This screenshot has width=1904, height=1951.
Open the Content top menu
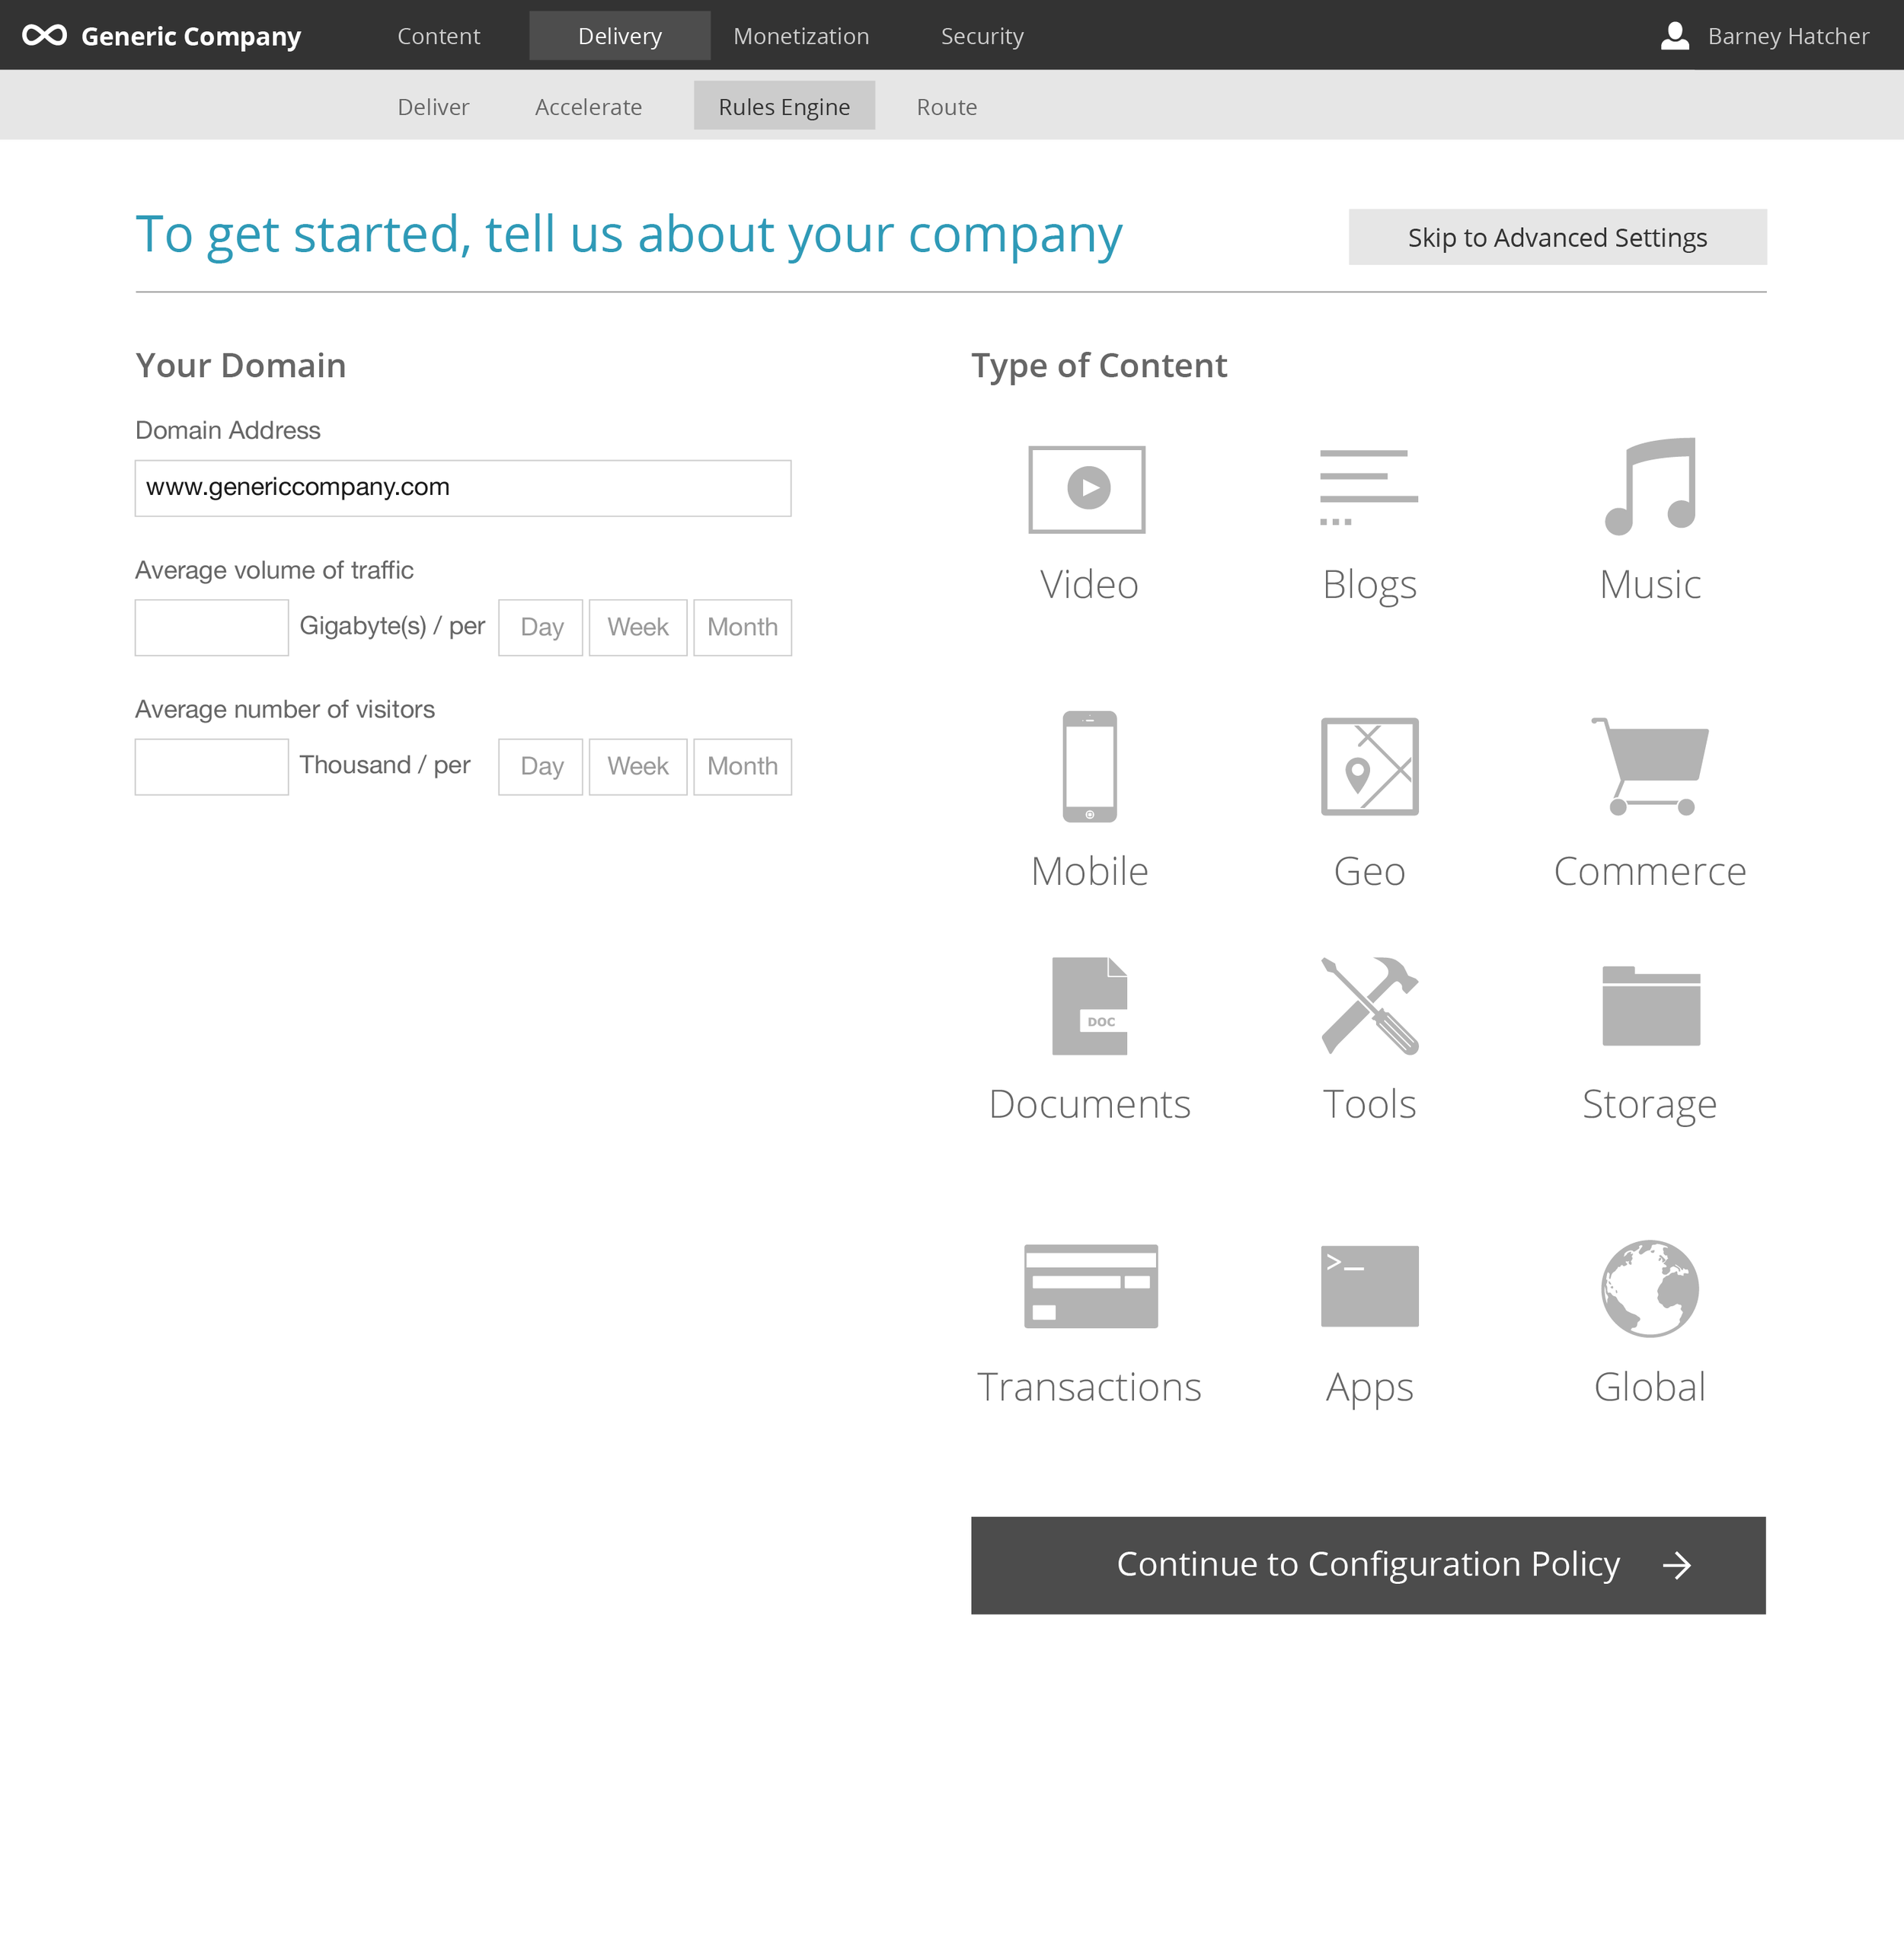(x=439, y=36)
